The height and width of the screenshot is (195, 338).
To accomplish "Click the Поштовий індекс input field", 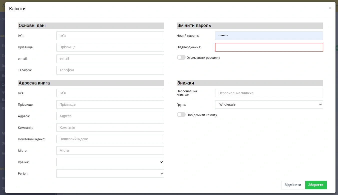I will point(110,139).
